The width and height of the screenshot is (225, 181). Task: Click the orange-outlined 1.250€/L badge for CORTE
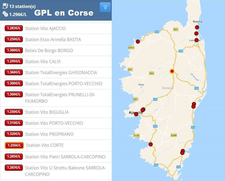click(14, 145)
